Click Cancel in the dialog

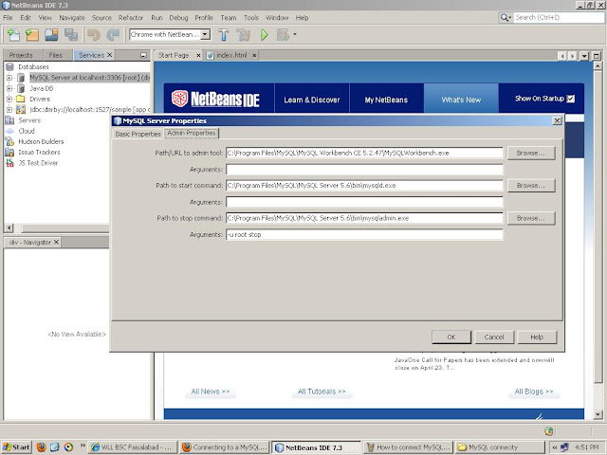(494, 337)
